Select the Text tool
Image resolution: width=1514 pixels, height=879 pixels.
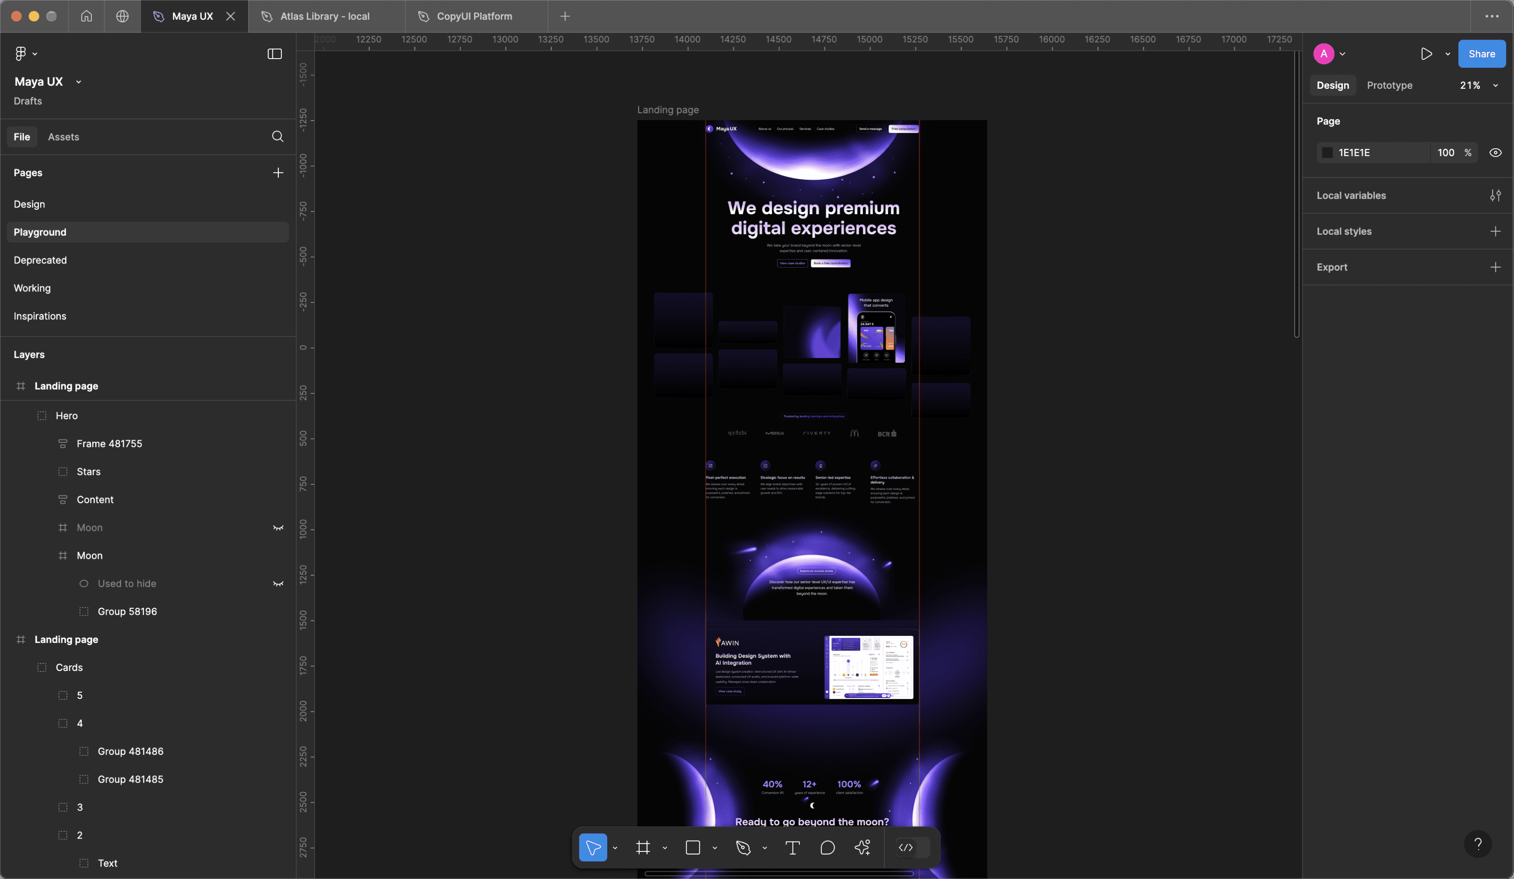[793, 848]
